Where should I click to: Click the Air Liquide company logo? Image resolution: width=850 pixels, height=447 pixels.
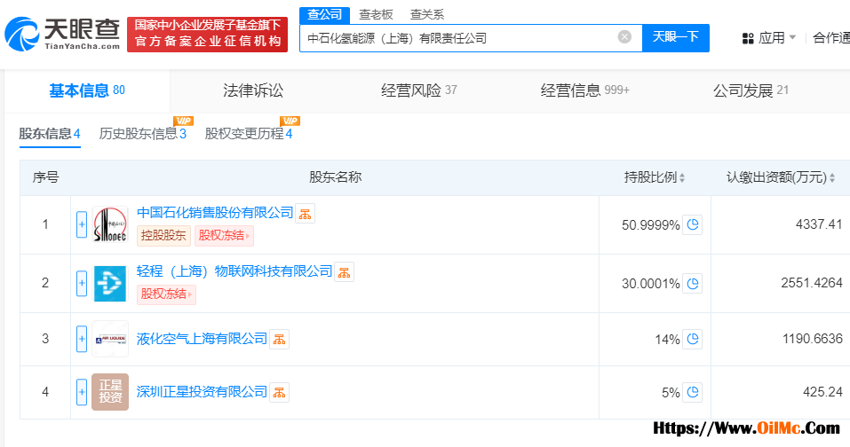coord(110,339)
